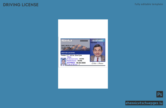The height and width of the screenshot is (108, 166).
Task: Click the 'Endorsements - NONE' line
Action: point(76,59)
